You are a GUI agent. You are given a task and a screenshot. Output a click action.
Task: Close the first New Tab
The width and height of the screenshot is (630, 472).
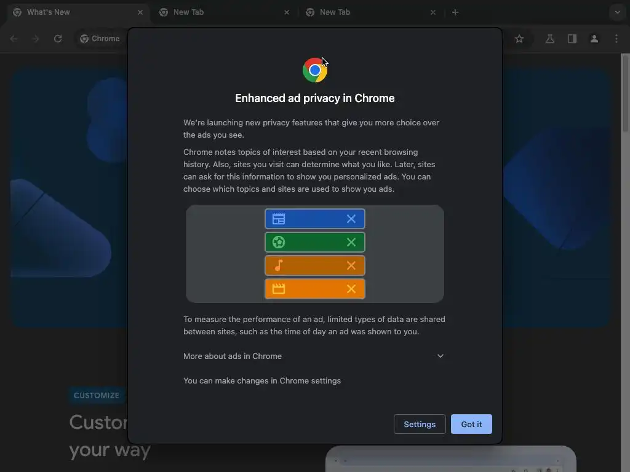[287, 12]
